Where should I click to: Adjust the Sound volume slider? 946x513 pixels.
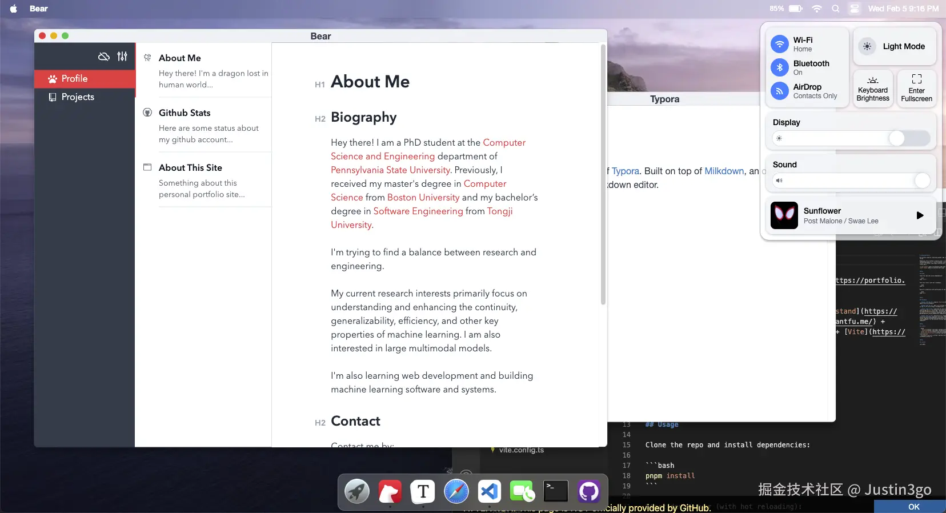point(851,181)
